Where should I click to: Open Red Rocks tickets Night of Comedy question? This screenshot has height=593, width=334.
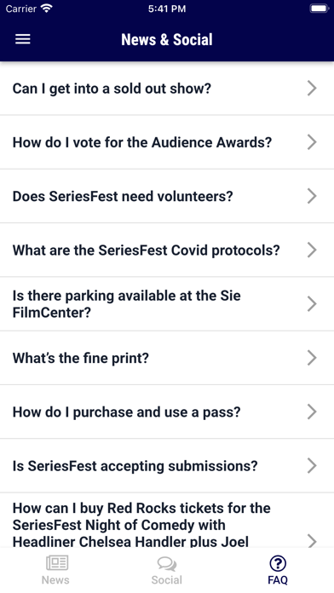pos(167,521)
